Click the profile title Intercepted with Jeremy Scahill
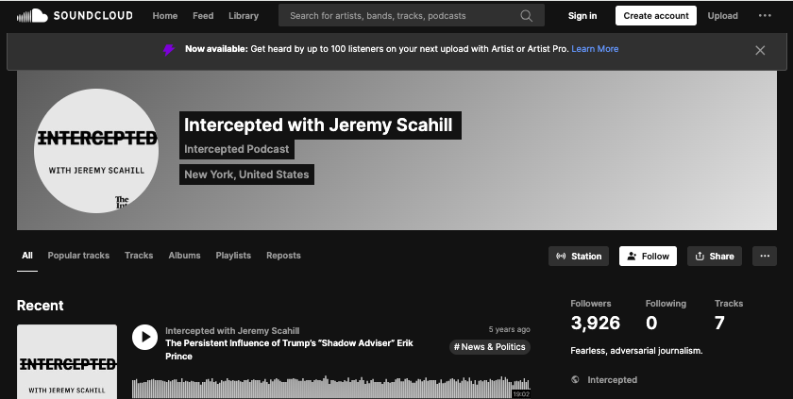Viewport: 793px width, 399px height. coord(318,125)
